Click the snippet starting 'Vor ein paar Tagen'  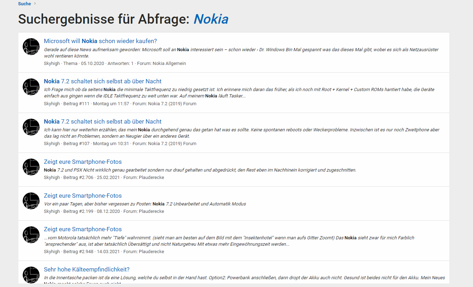pos(145,204)
